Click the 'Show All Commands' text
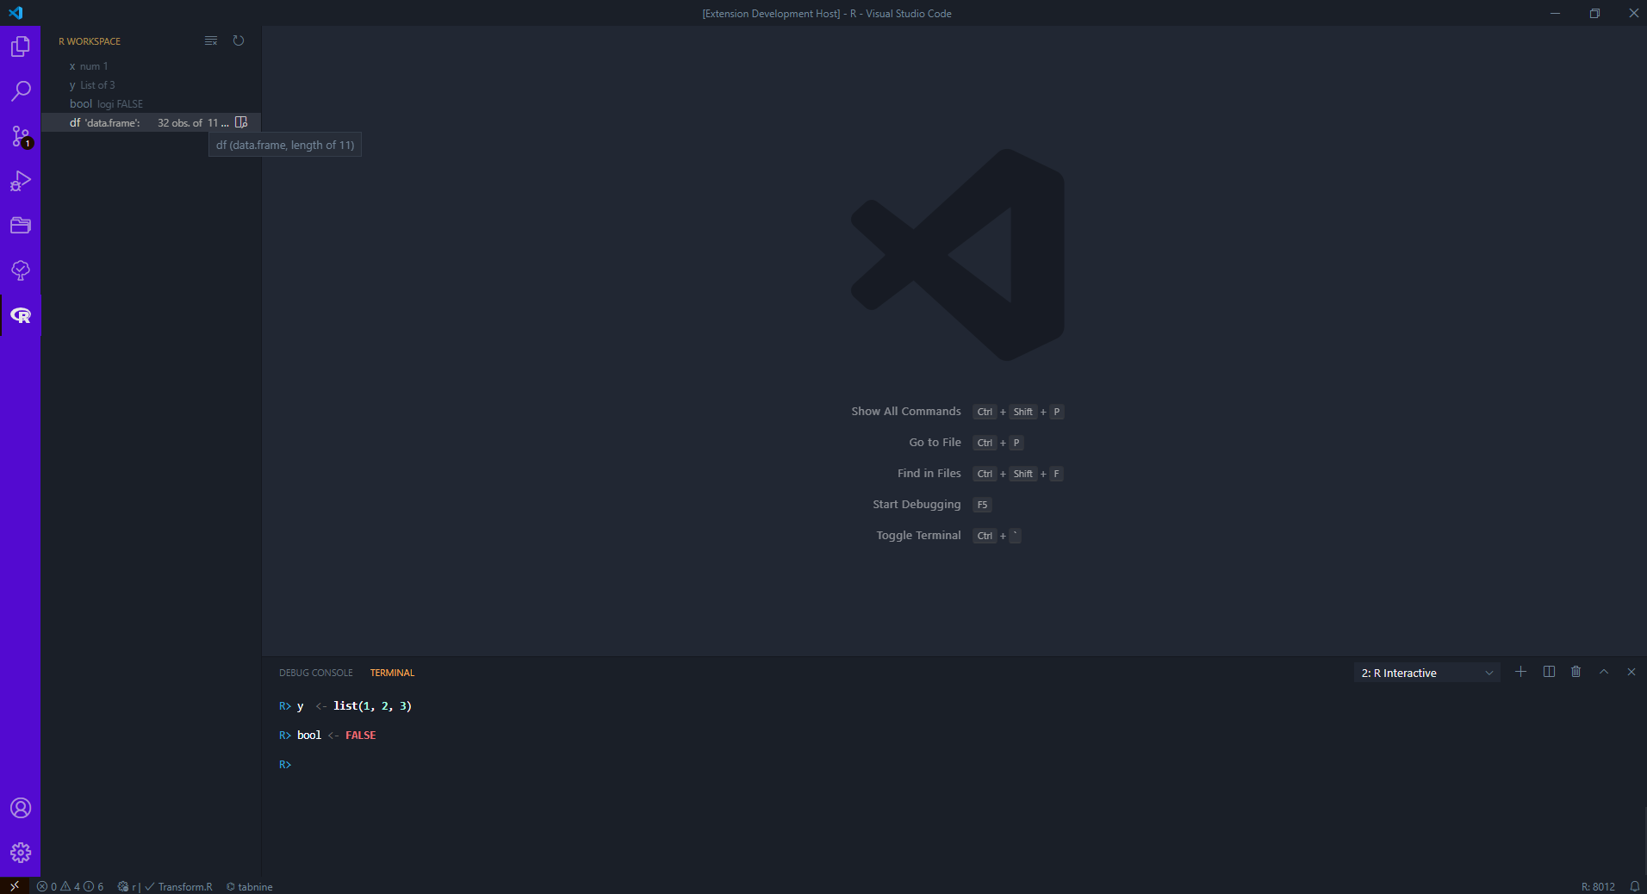The width and height of the screenshot is (1647, 894). [906, 412]
